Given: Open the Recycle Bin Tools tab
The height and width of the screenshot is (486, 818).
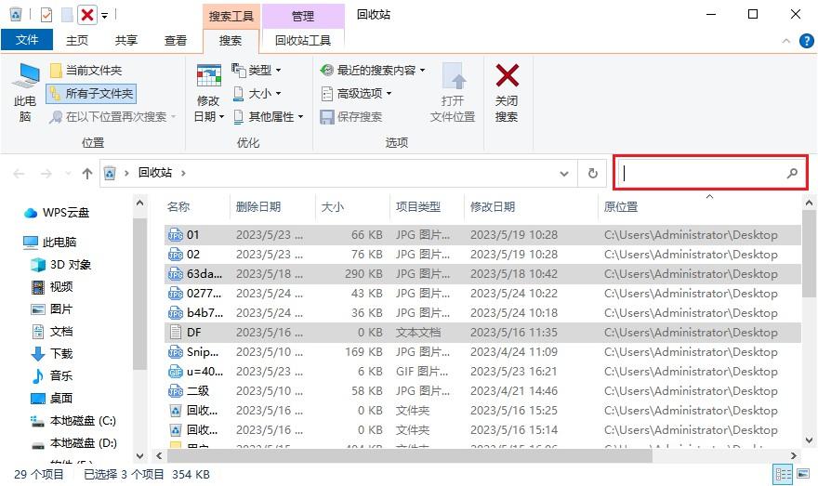Looking at the screenshot, I should [x=303, y=40].
